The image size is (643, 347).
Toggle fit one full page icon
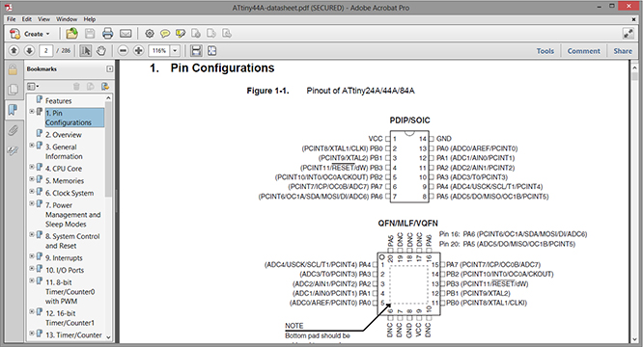(x=211, y=51)
